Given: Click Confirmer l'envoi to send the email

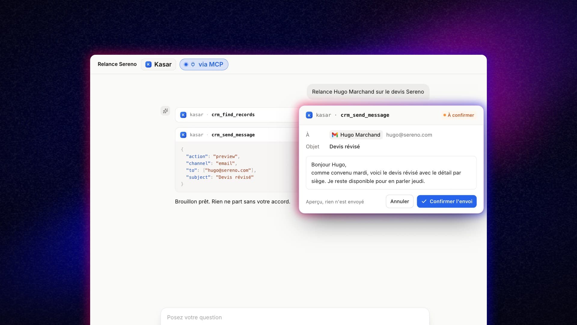Looking at the screenshot, I should 447,201.
